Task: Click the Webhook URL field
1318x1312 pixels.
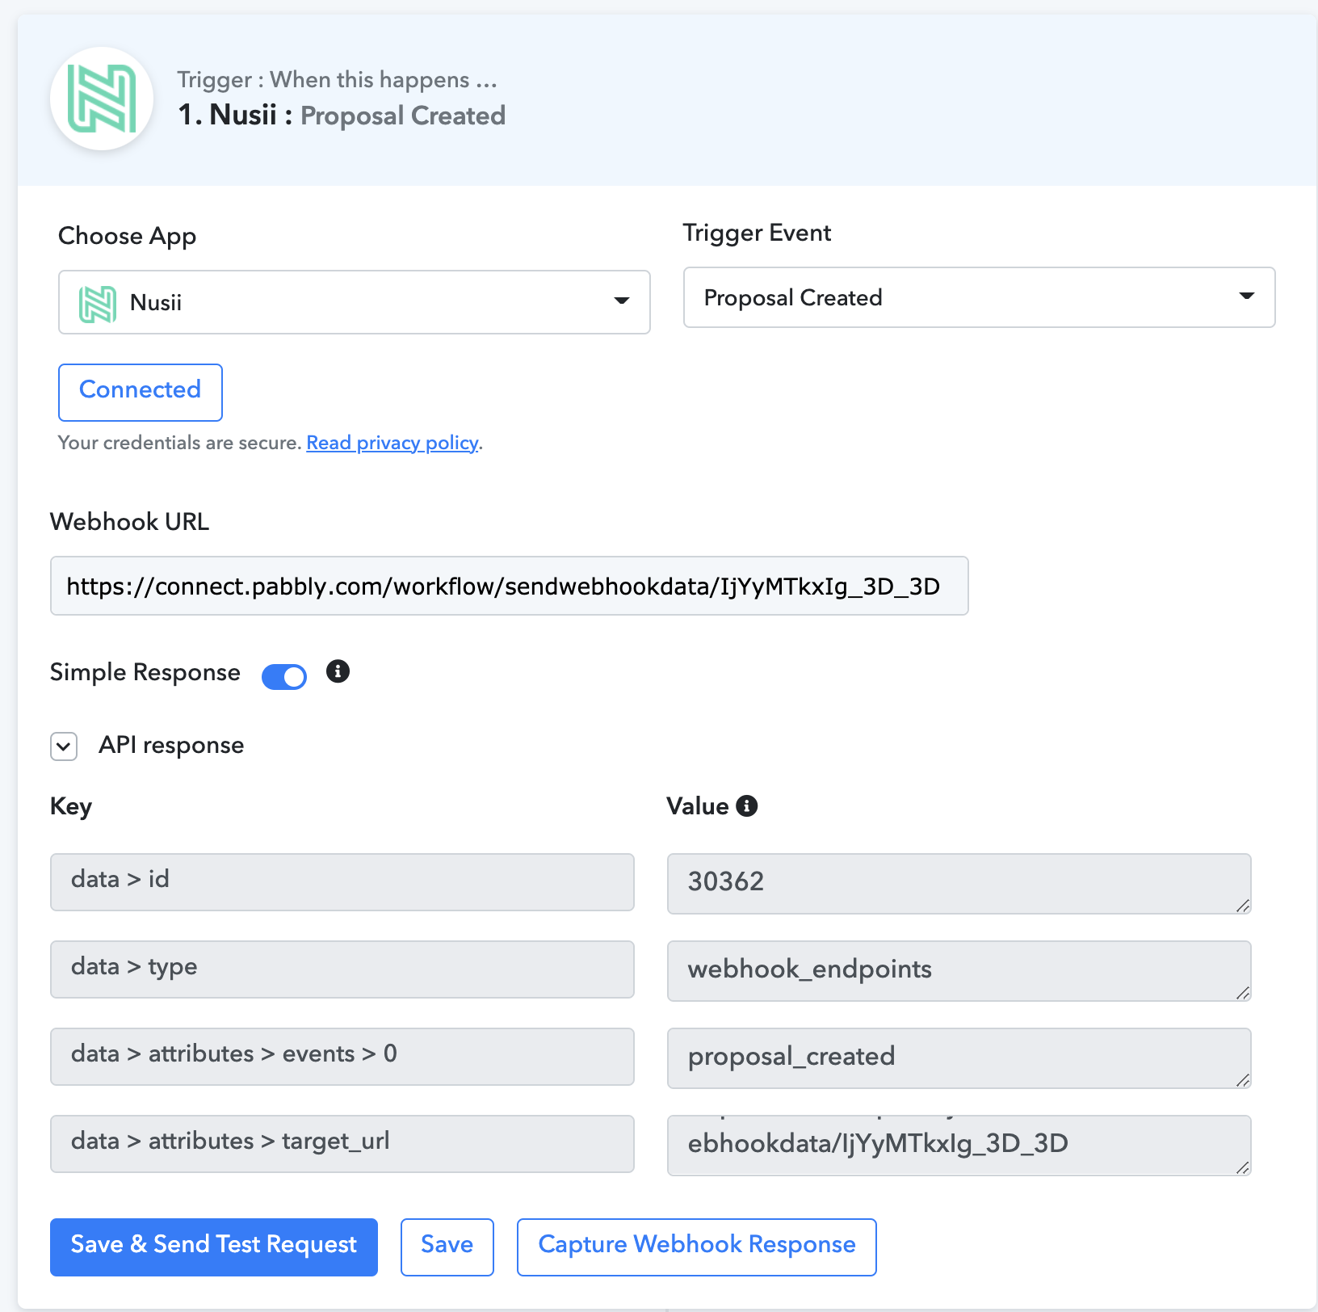Action: tap(510, 586)
